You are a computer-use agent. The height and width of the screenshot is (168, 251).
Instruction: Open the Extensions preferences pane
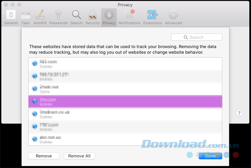[x=153, y=17]
